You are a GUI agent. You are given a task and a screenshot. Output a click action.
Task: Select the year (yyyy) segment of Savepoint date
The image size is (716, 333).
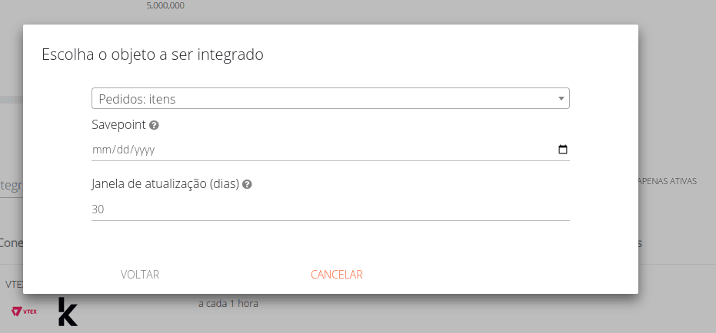tap(145, 150)
